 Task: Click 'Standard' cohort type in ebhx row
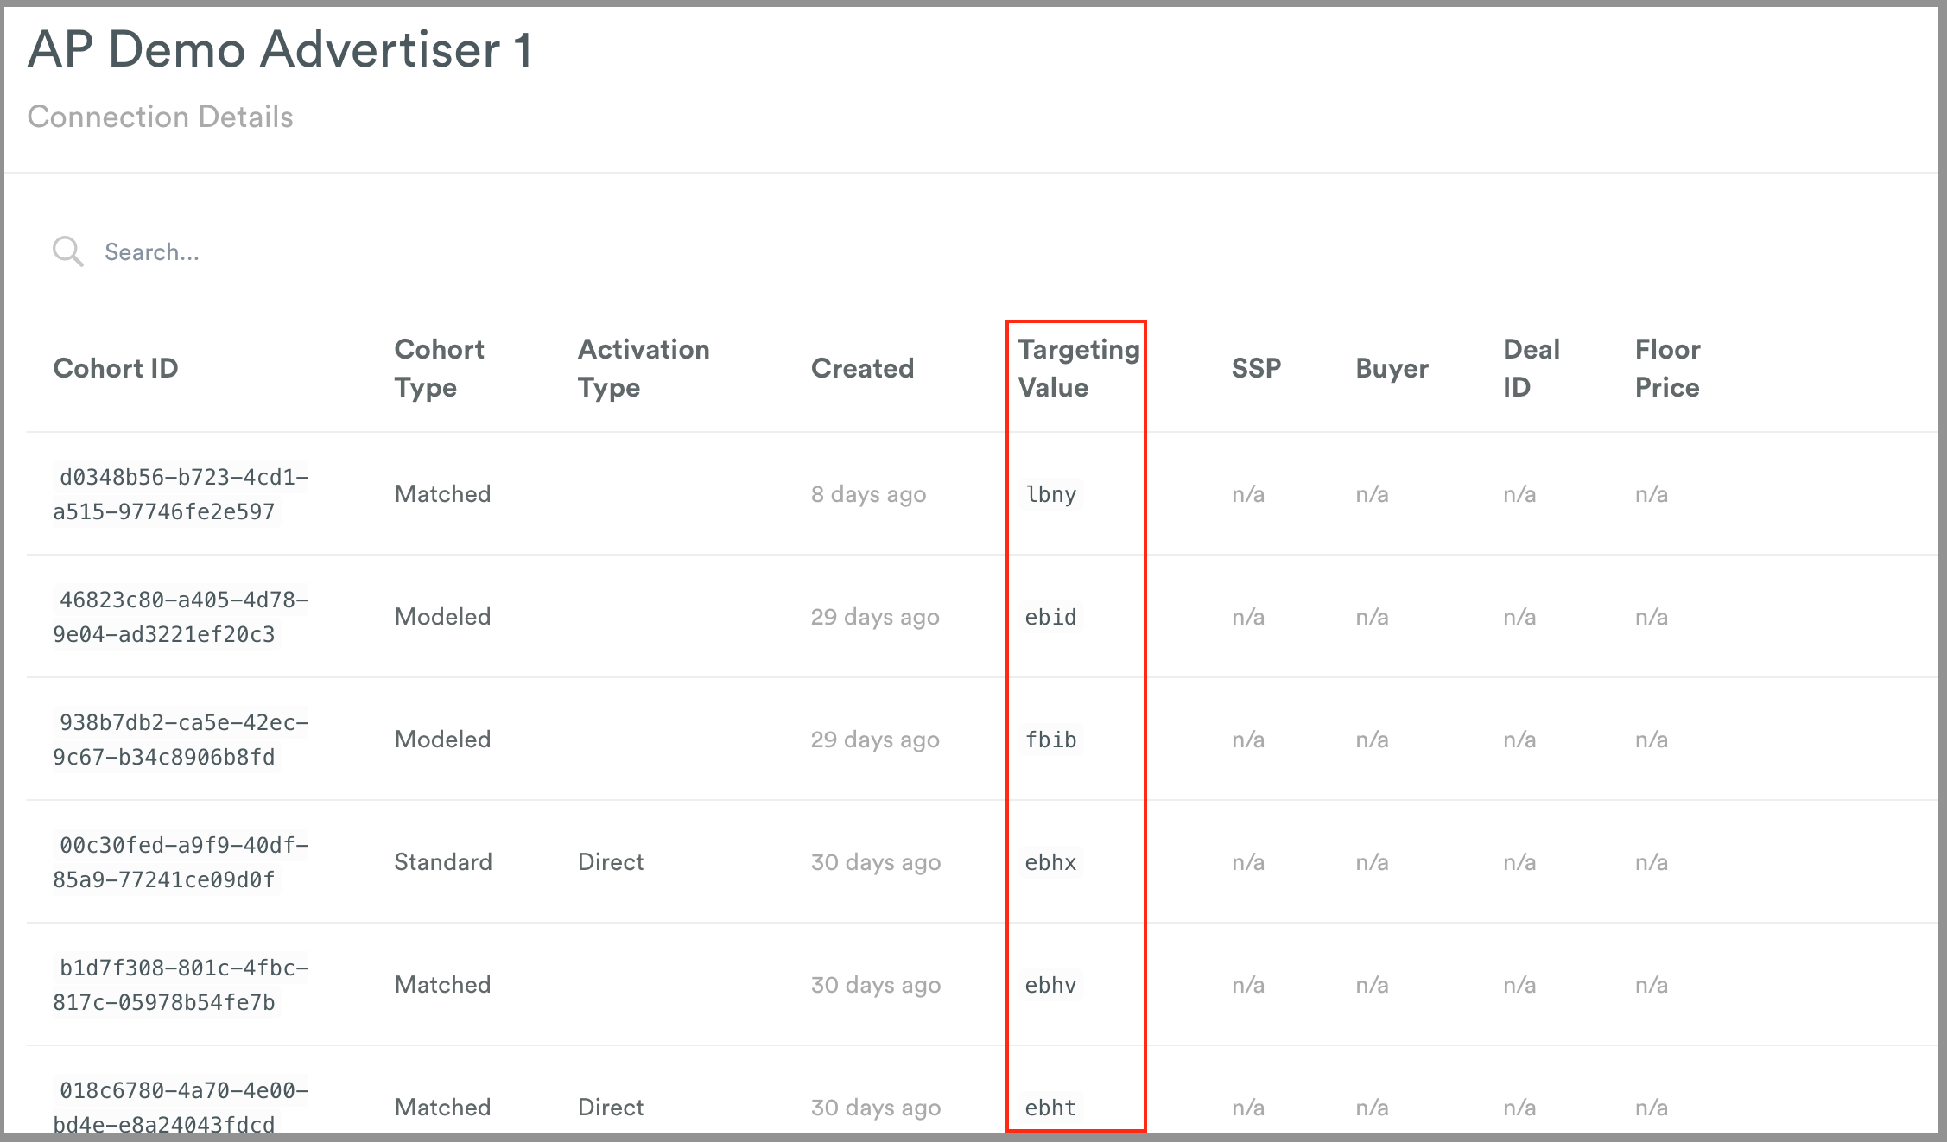443,862
